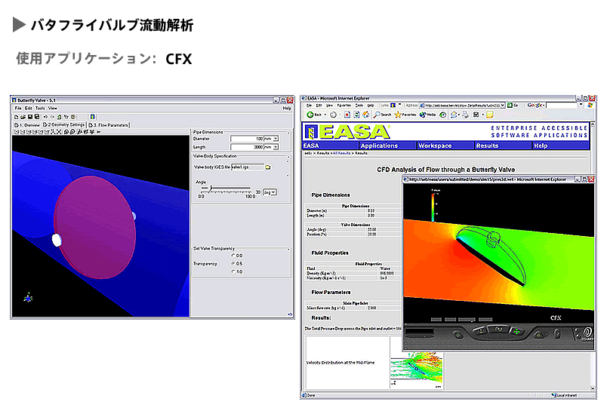This screenshot has width=604, height=414.
Task: Open Google toolbar dropdown arrow
Action: [544, 105]
